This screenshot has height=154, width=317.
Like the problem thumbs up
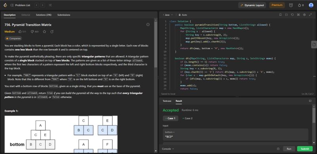click(x=20, y=32)
